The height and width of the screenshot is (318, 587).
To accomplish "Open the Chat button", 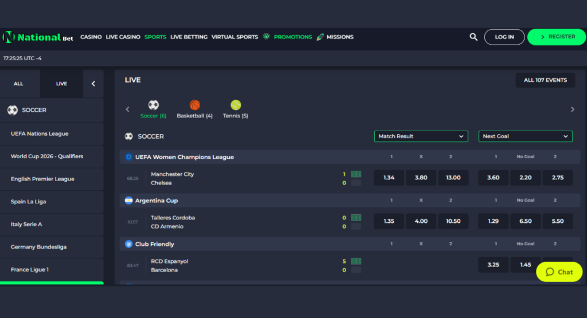I will (559, 272).
